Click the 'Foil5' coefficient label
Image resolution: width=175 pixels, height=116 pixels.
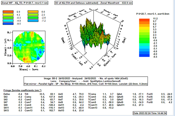(150, 94)
